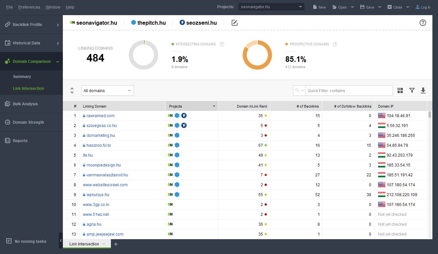
Task: Click Not yet checked in agria.hu row
Action: pyautogui.click(x=392, y=224)
